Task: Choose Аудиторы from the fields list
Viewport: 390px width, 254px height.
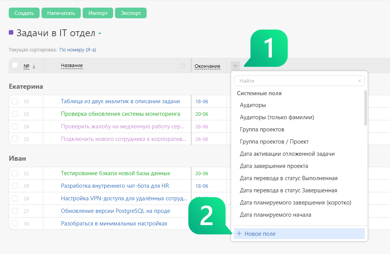Action: tap(253, 105)
